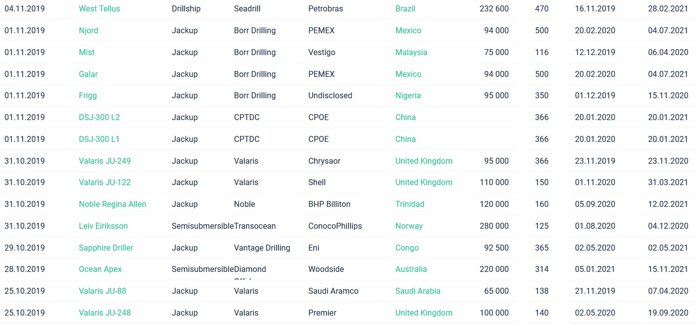Open the DSJ-300 L1 rig link
This screenshot has width=699, height=325.
pyautogui.click(x=99, y=139)
